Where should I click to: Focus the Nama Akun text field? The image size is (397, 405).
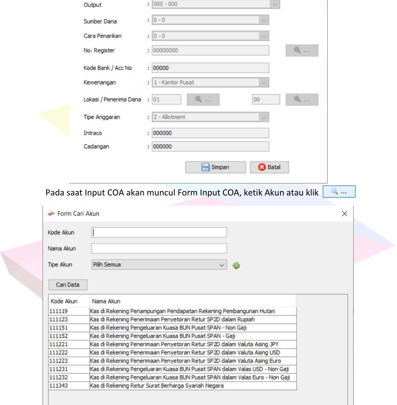(159, 248)
